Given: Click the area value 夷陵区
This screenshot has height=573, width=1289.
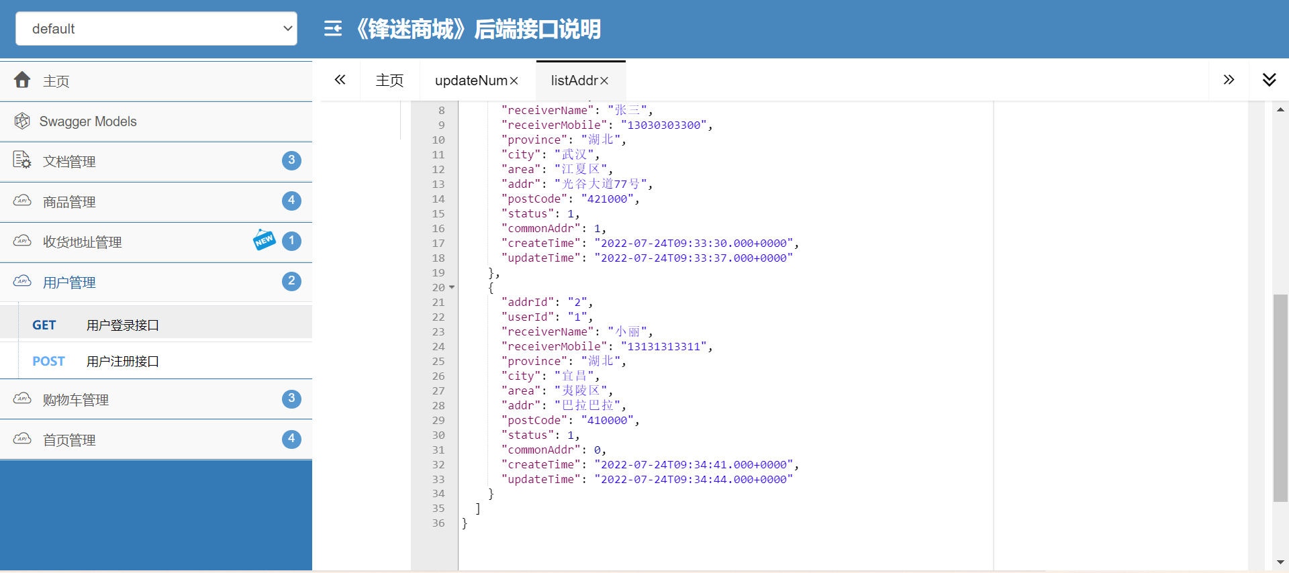Looking at the screenshot, I should coord(581,390).
